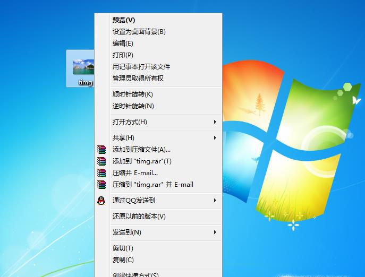365x277 pixels.
Task: Expand arrow next to 共享(H)
Action: pos(215,137)
